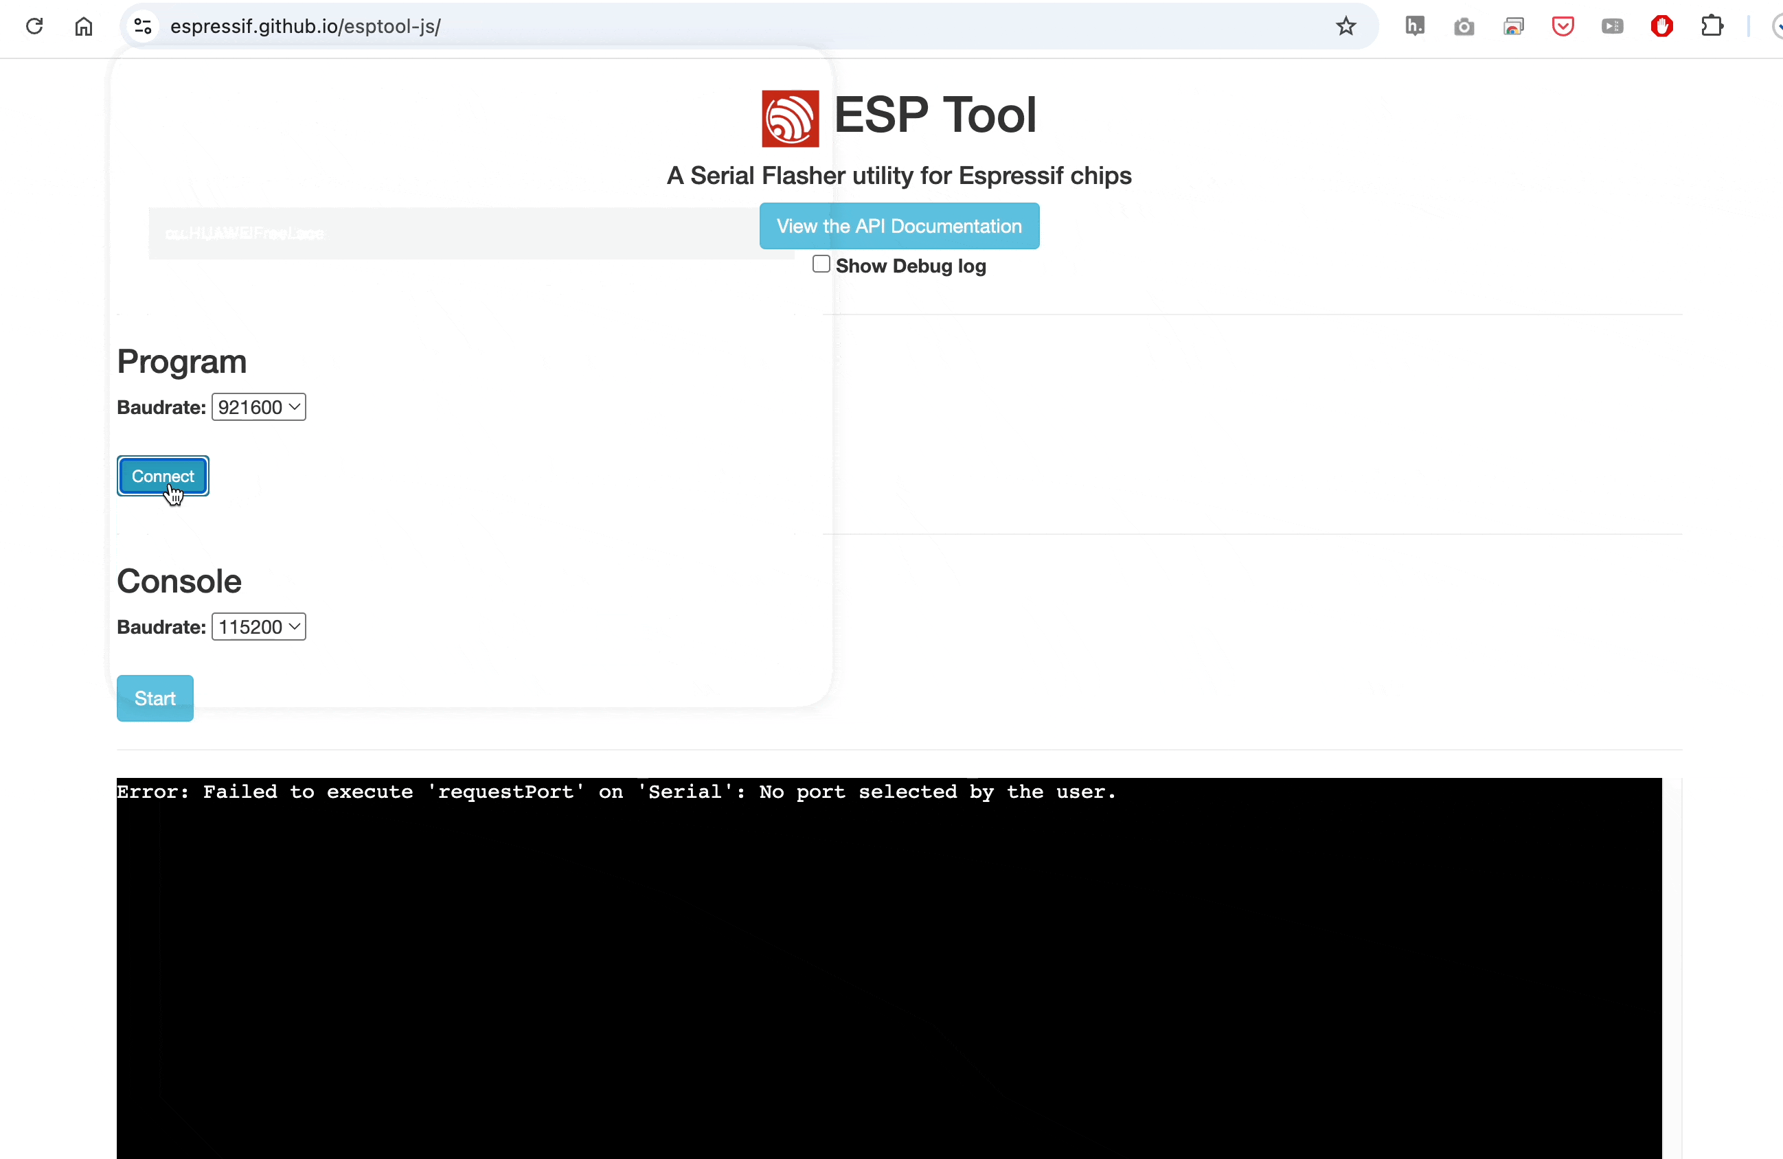
Task: Click View the API Documentation button
Action: coord(899,226)
